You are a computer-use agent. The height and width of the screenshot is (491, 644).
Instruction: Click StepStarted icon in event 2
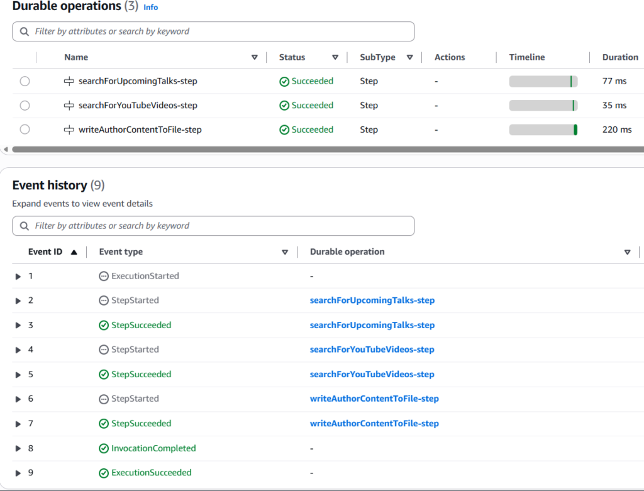pos(104,301)
